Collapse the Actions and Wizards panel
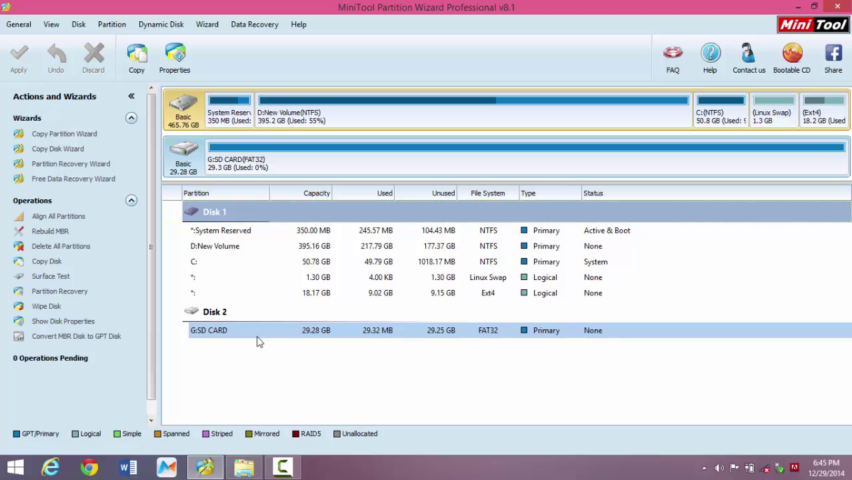Image resolution: width=852 pixels, height=480 pixels. click(x=131, y=96)
